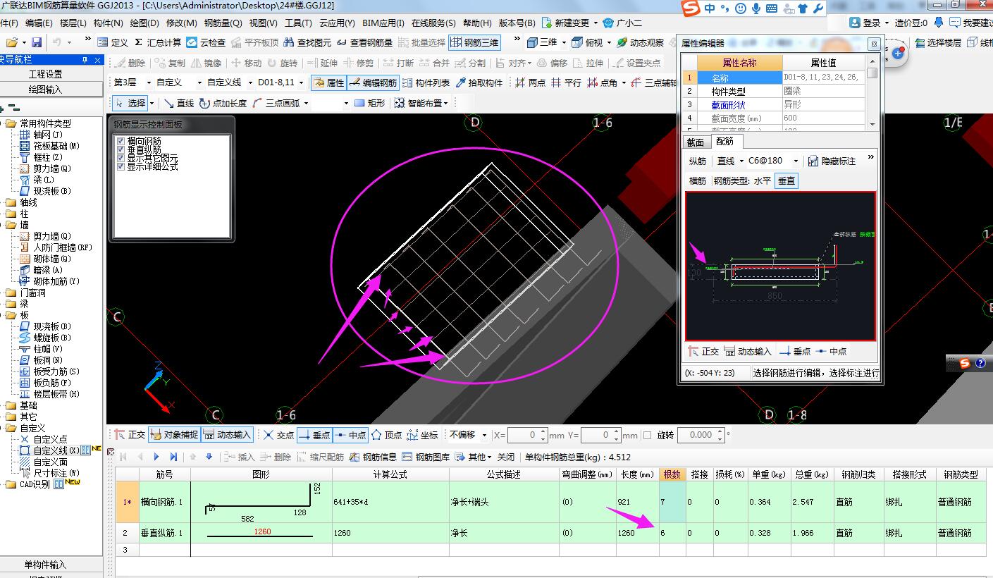The width and height of the screenshot is (993, 578).
Task: Expand the 基础 tree node
Action: coord(2,405)
